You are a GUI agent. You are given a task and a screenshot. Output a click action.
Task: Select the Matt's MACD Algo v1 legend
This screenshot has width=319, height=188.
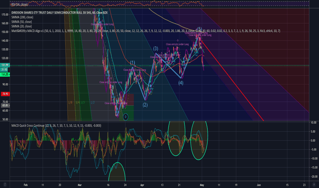click(146, 31)
